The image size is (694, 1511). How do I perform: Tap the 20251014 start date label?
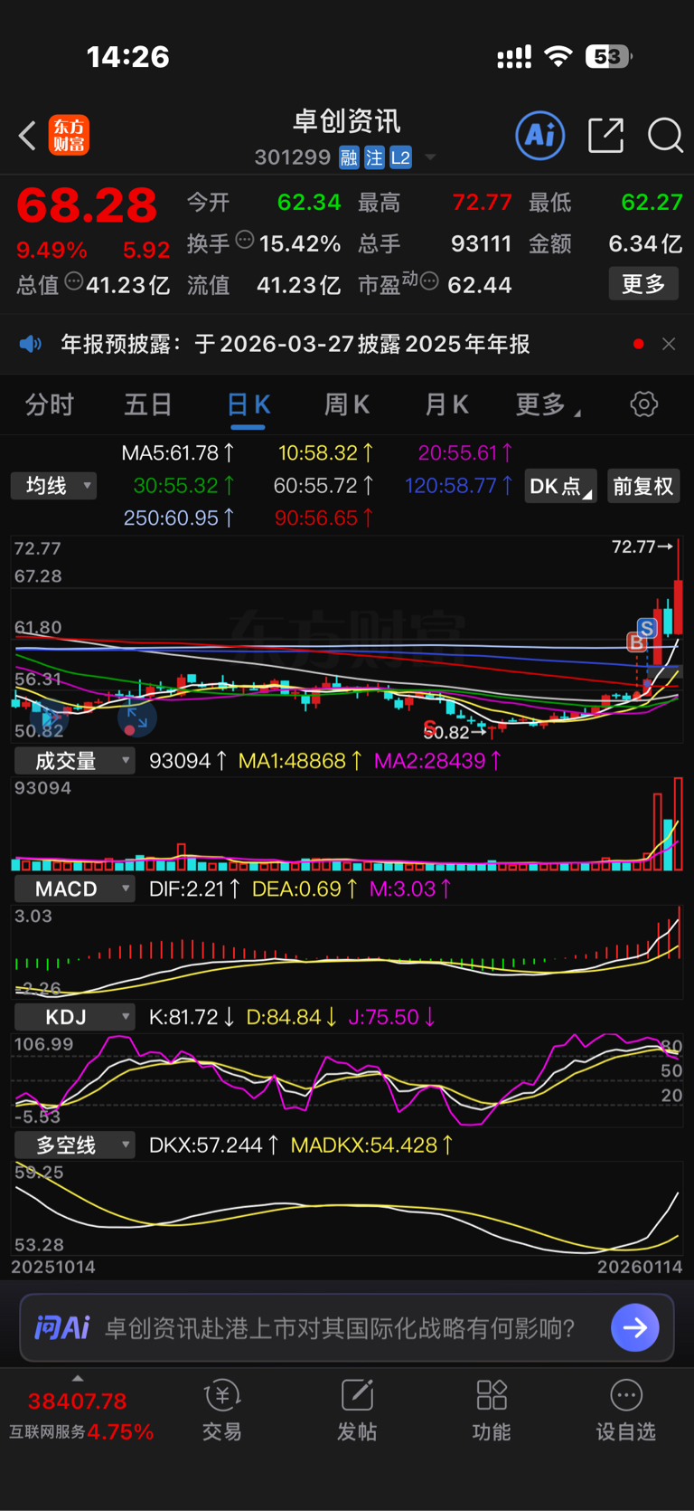coord(53,1267)
